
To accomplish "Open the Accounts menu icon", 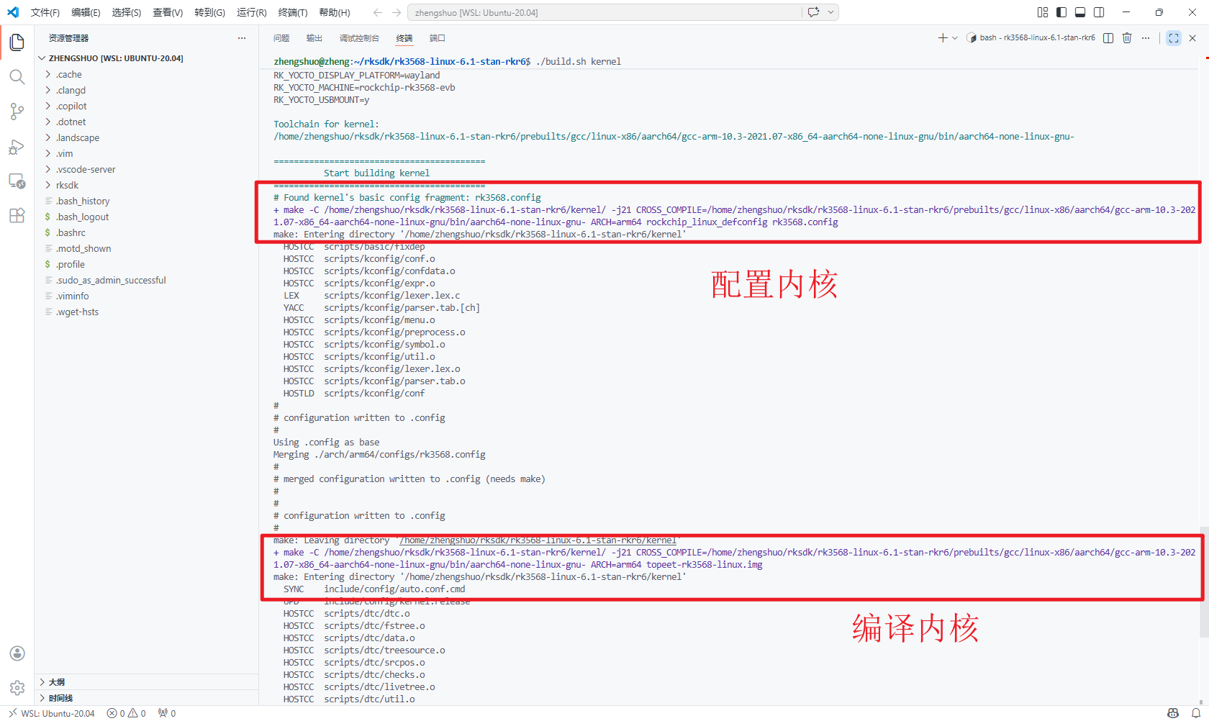I will coord(17,653).
